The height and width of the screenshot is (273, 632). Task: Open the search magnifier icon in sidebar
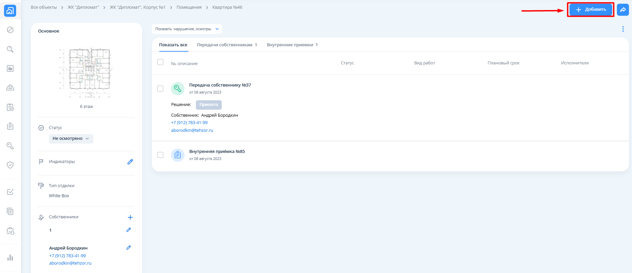pyautogui.click(x=10, y=49)
